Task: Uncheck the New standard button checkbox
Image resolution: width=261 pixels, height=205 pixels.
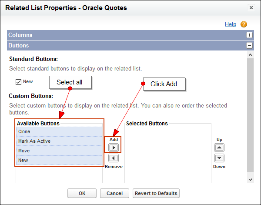Action: tap(18, 82)
